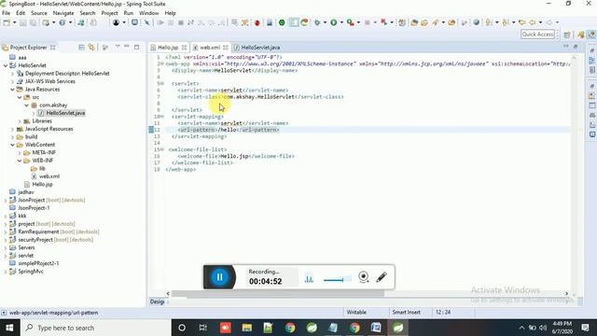Click the Quick Access field
Viewport: 597px width, 336px height.
(x=537, y=35)
